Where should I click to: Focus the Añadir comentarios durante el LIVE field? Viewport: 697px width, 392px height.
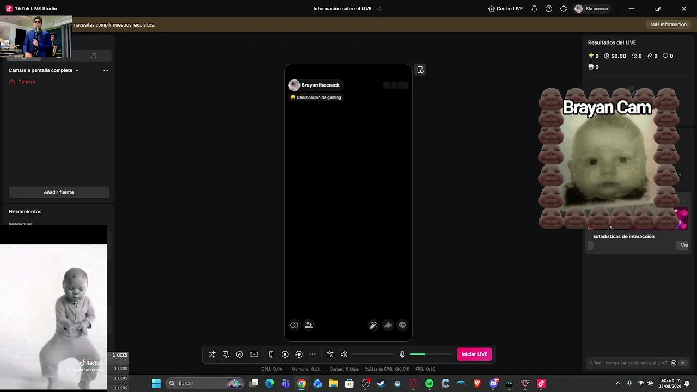pyautogui.click(x=628, y=363)
